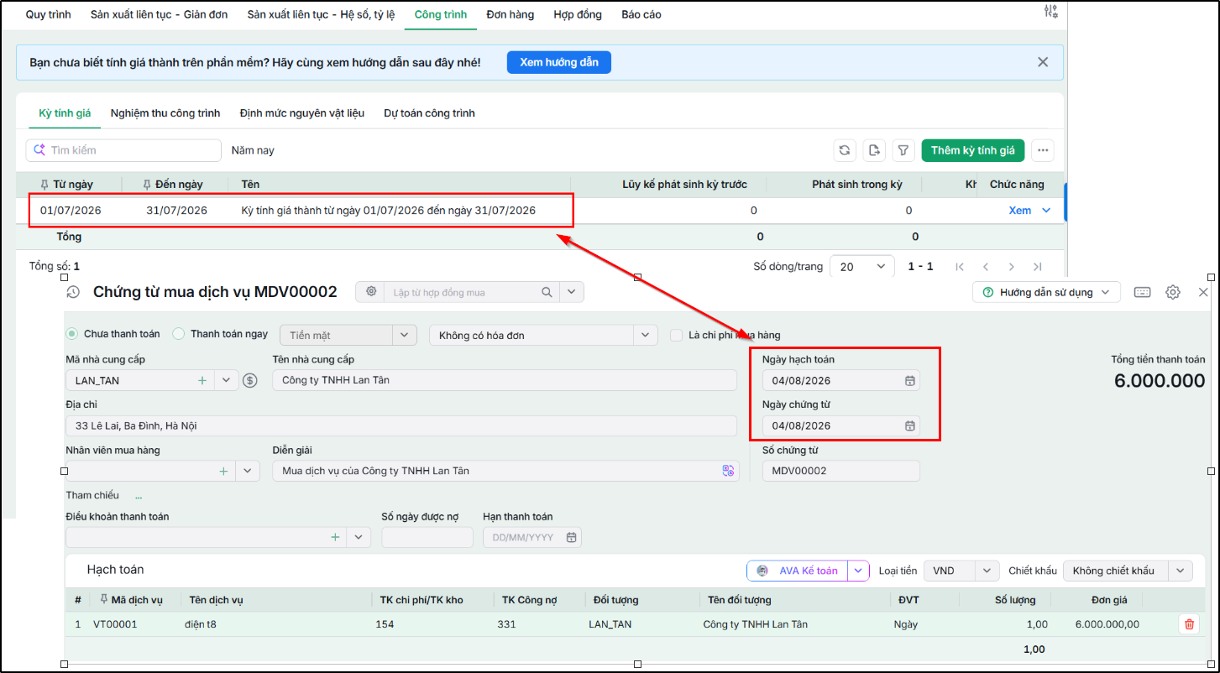This screenshot has width=1220, height=673.
Task: Focus the Tìm kiếm search field
Action: [x=123, y=150]
